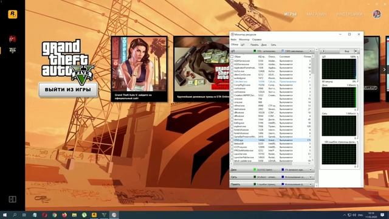Expand the Память section chevron

311,184
